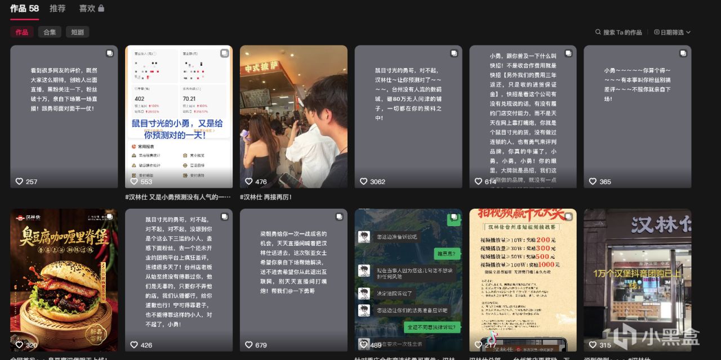Open caption link #汉林仕 再接再厉！
The width and height of the screenshot is (721, 360).
pyautogui.click(x=266, y=197)
